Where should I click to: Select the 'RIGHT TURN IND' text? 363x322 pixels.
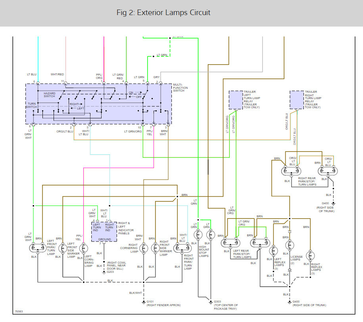pyautogui.click(x=109, y=228)
